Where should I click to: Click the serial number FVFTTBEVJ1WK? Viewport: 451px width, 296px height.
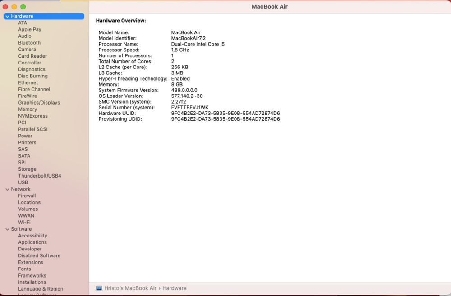tap(190, 108)
